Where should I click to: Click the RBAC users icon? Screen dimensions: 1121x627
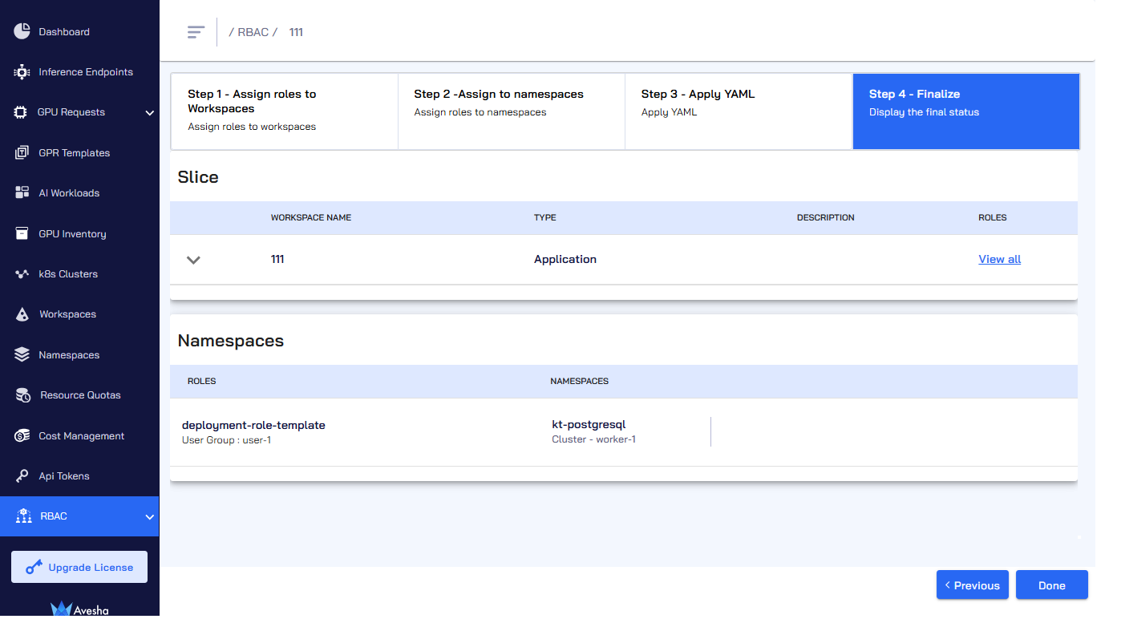coord(24,516)
